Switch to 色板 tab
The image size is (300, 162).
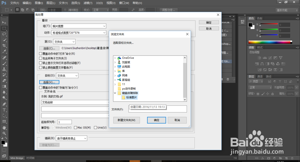point(259,18)
